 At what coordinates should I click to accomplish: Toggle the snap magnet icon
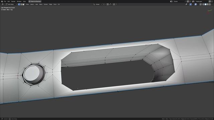click(x=108, y=4)
